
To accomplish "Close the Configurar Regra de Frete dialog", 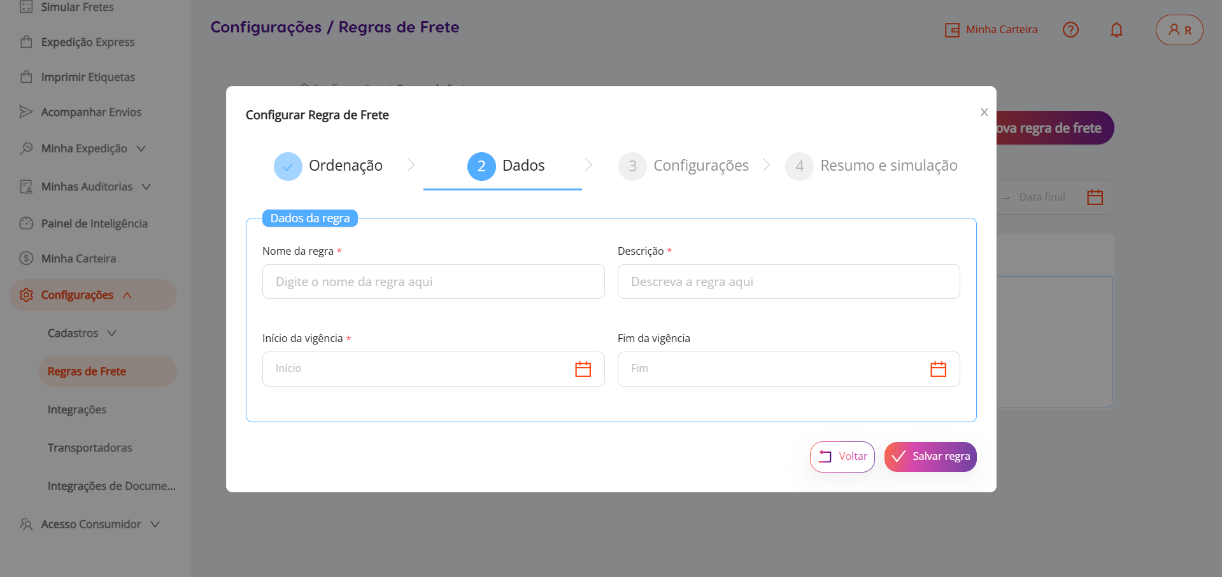I will 984,112.
